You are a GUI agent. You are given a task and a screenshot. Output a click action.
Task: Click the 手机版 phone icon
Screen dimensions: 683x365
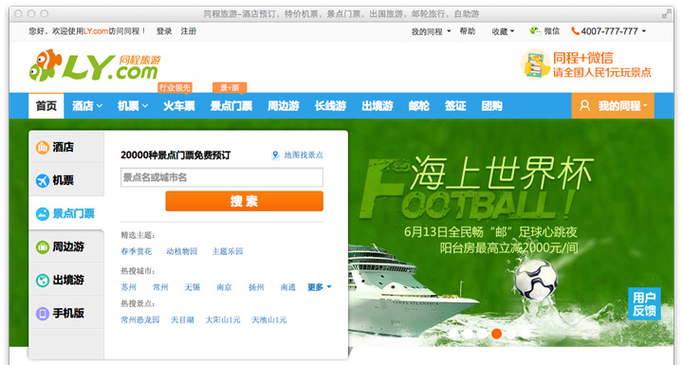pos(43,313)
